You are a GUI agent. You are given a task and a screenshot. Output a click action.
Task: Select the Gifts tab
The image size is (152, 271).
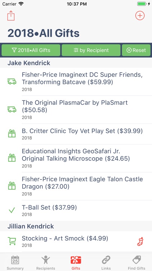coord(76,263)
